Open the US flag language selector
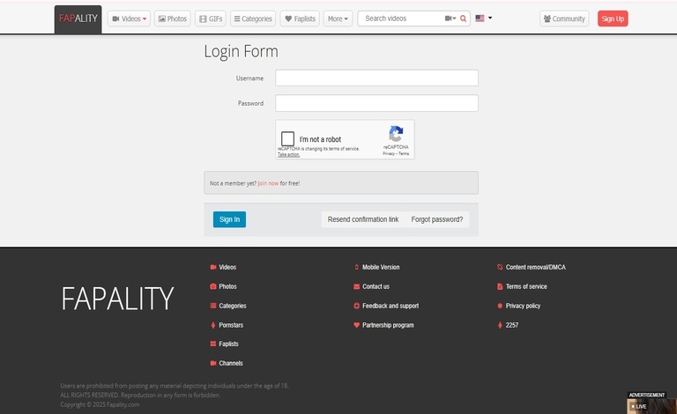677x414 pixels. pos(484,18)
